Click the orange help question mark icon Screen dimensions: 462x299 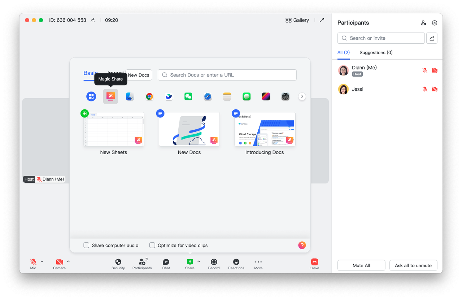point(302,245)
